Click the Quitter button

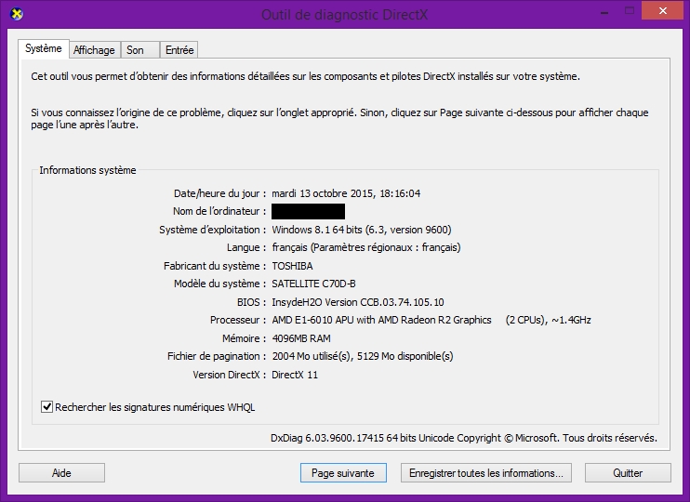(x=628, y=473)
